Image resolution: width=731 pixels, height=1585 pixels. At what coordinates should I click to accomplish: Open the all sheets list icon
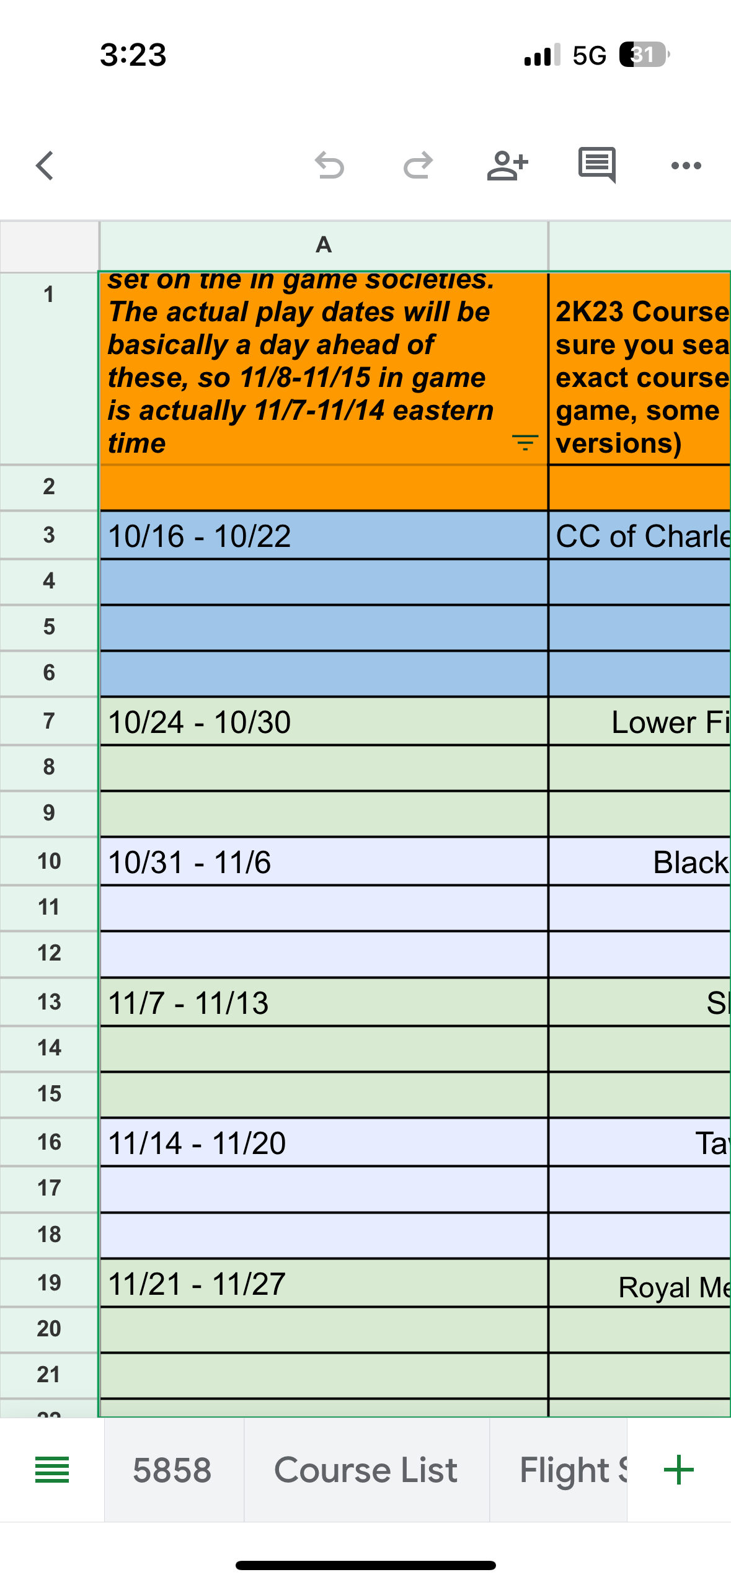click(x=52, y=1470)
